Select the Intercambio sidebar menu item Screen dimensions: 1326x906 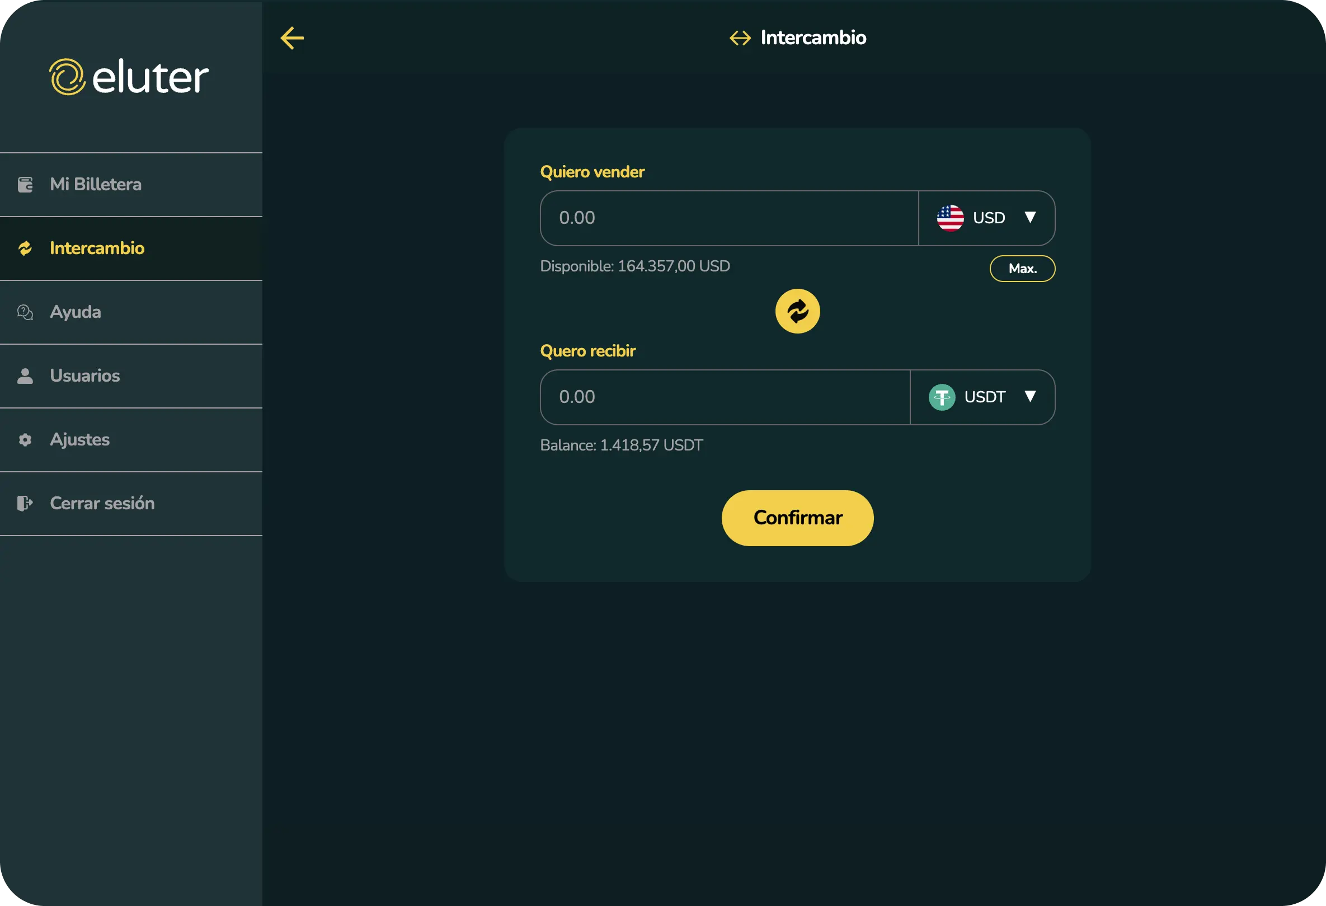click(97, 249)
